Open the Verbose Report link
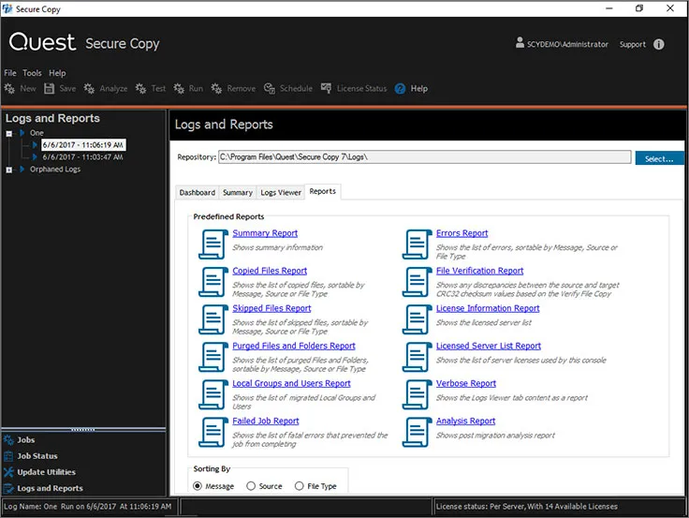This screenshot has height=518, width=689. [466, 383]
